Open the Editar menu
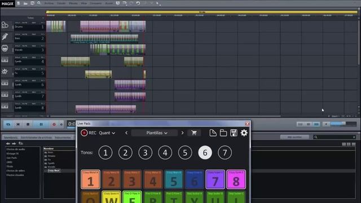361x203 pixels. point(61,3)
